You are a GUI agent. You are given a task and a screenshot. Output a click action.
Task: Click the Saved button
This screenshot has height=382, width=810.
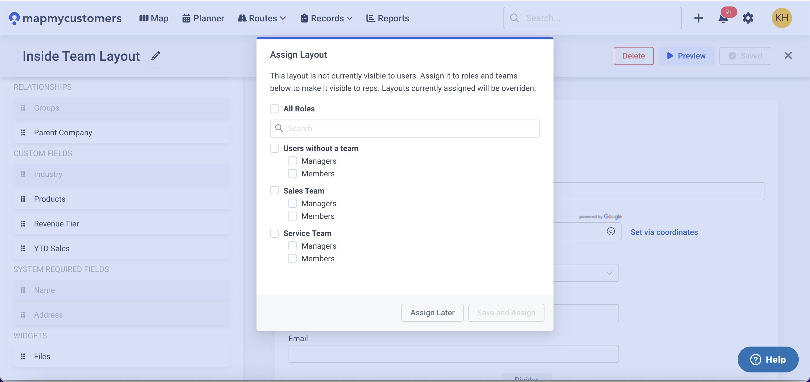[745, 56]
